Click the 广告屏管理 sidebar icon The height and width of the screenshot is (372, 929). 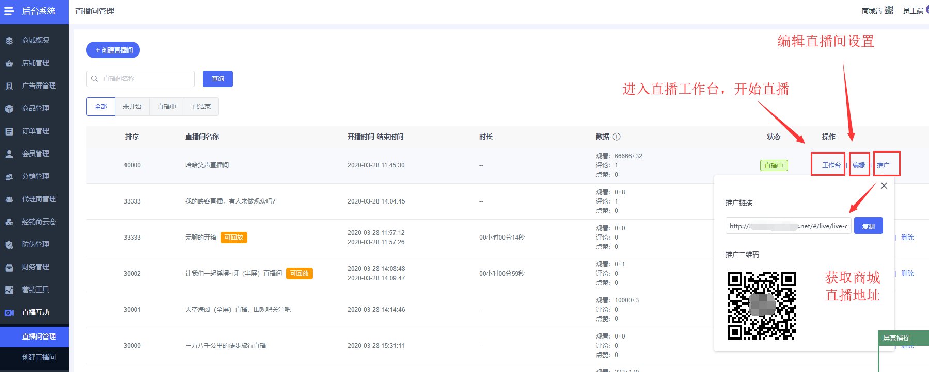(9, 86)
